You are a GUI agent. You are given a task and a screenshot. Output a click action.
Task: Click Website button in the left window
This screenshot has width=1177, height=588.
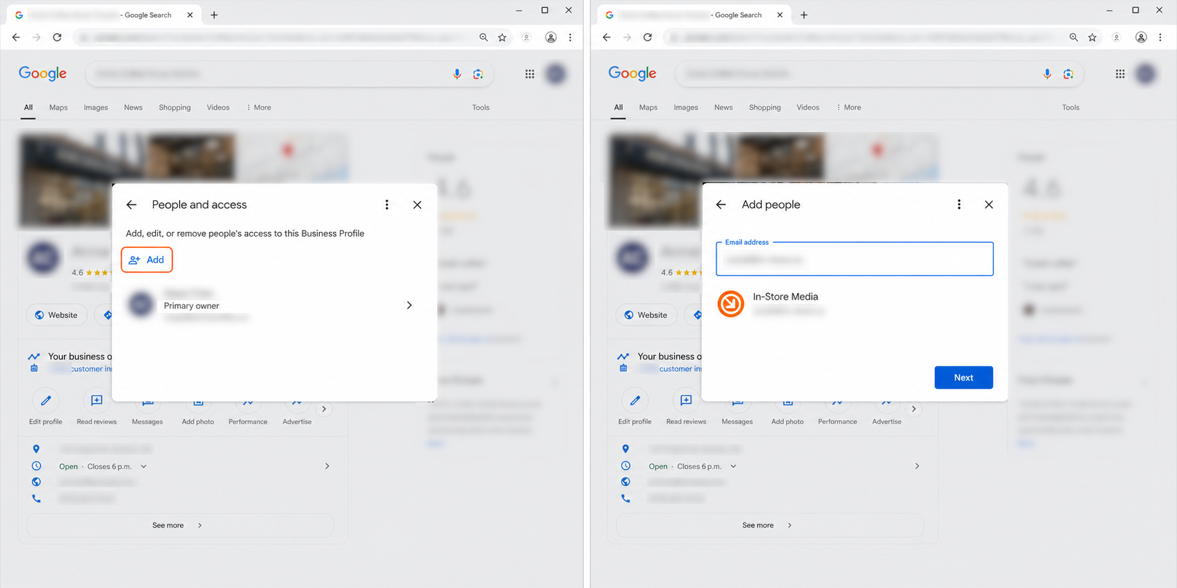tap(56, 315)
